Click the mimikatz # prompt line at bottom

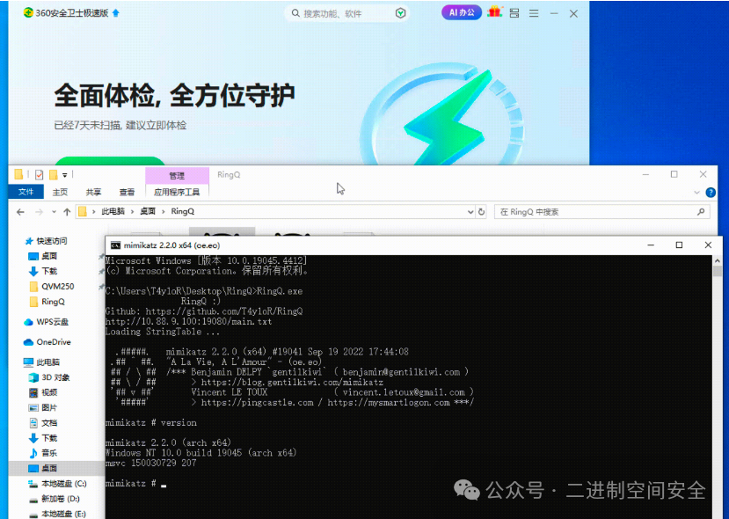135,484
